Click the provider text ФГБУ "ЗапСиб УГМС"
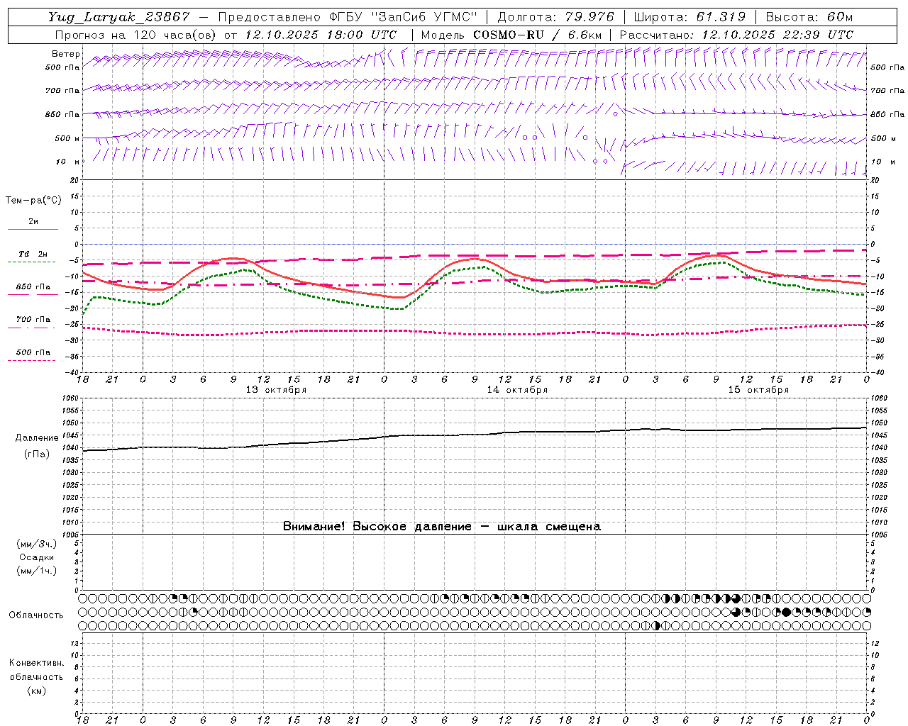 (403, 17)
